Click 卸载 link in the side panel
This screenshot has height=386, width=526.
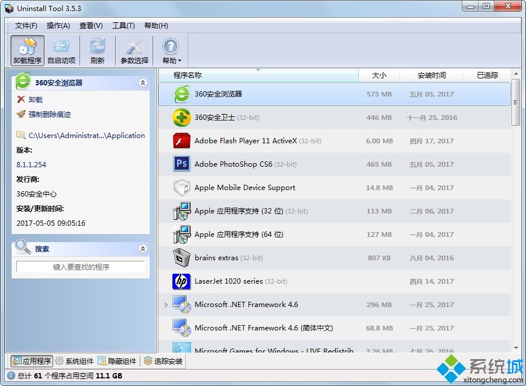point(36,99)
